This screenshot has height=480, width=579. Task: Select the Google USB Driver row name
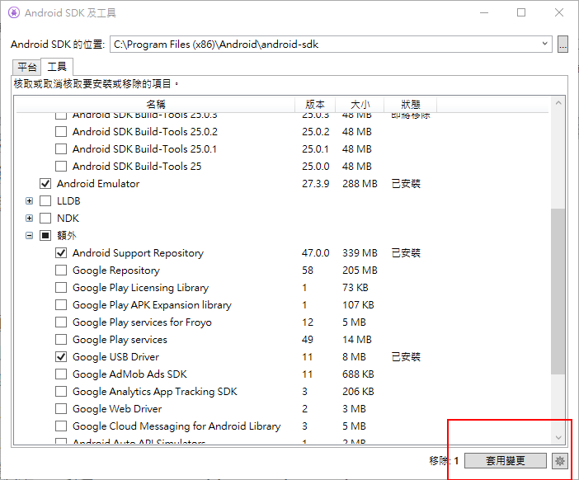(115, 356)
